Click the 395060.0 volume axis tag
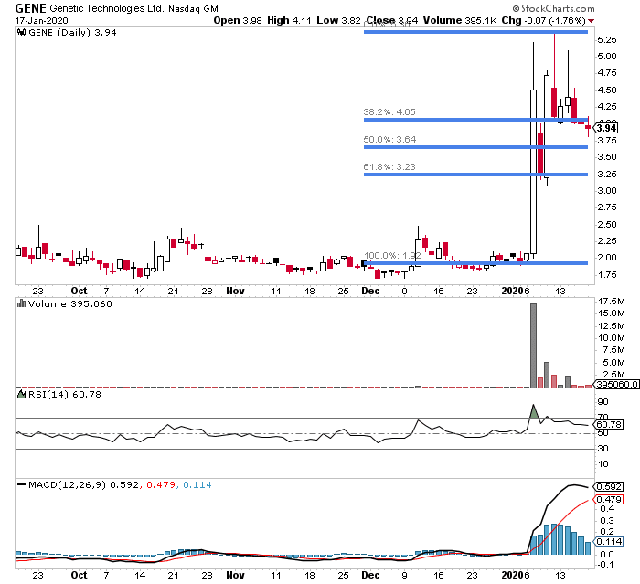 tap(617, 384)
